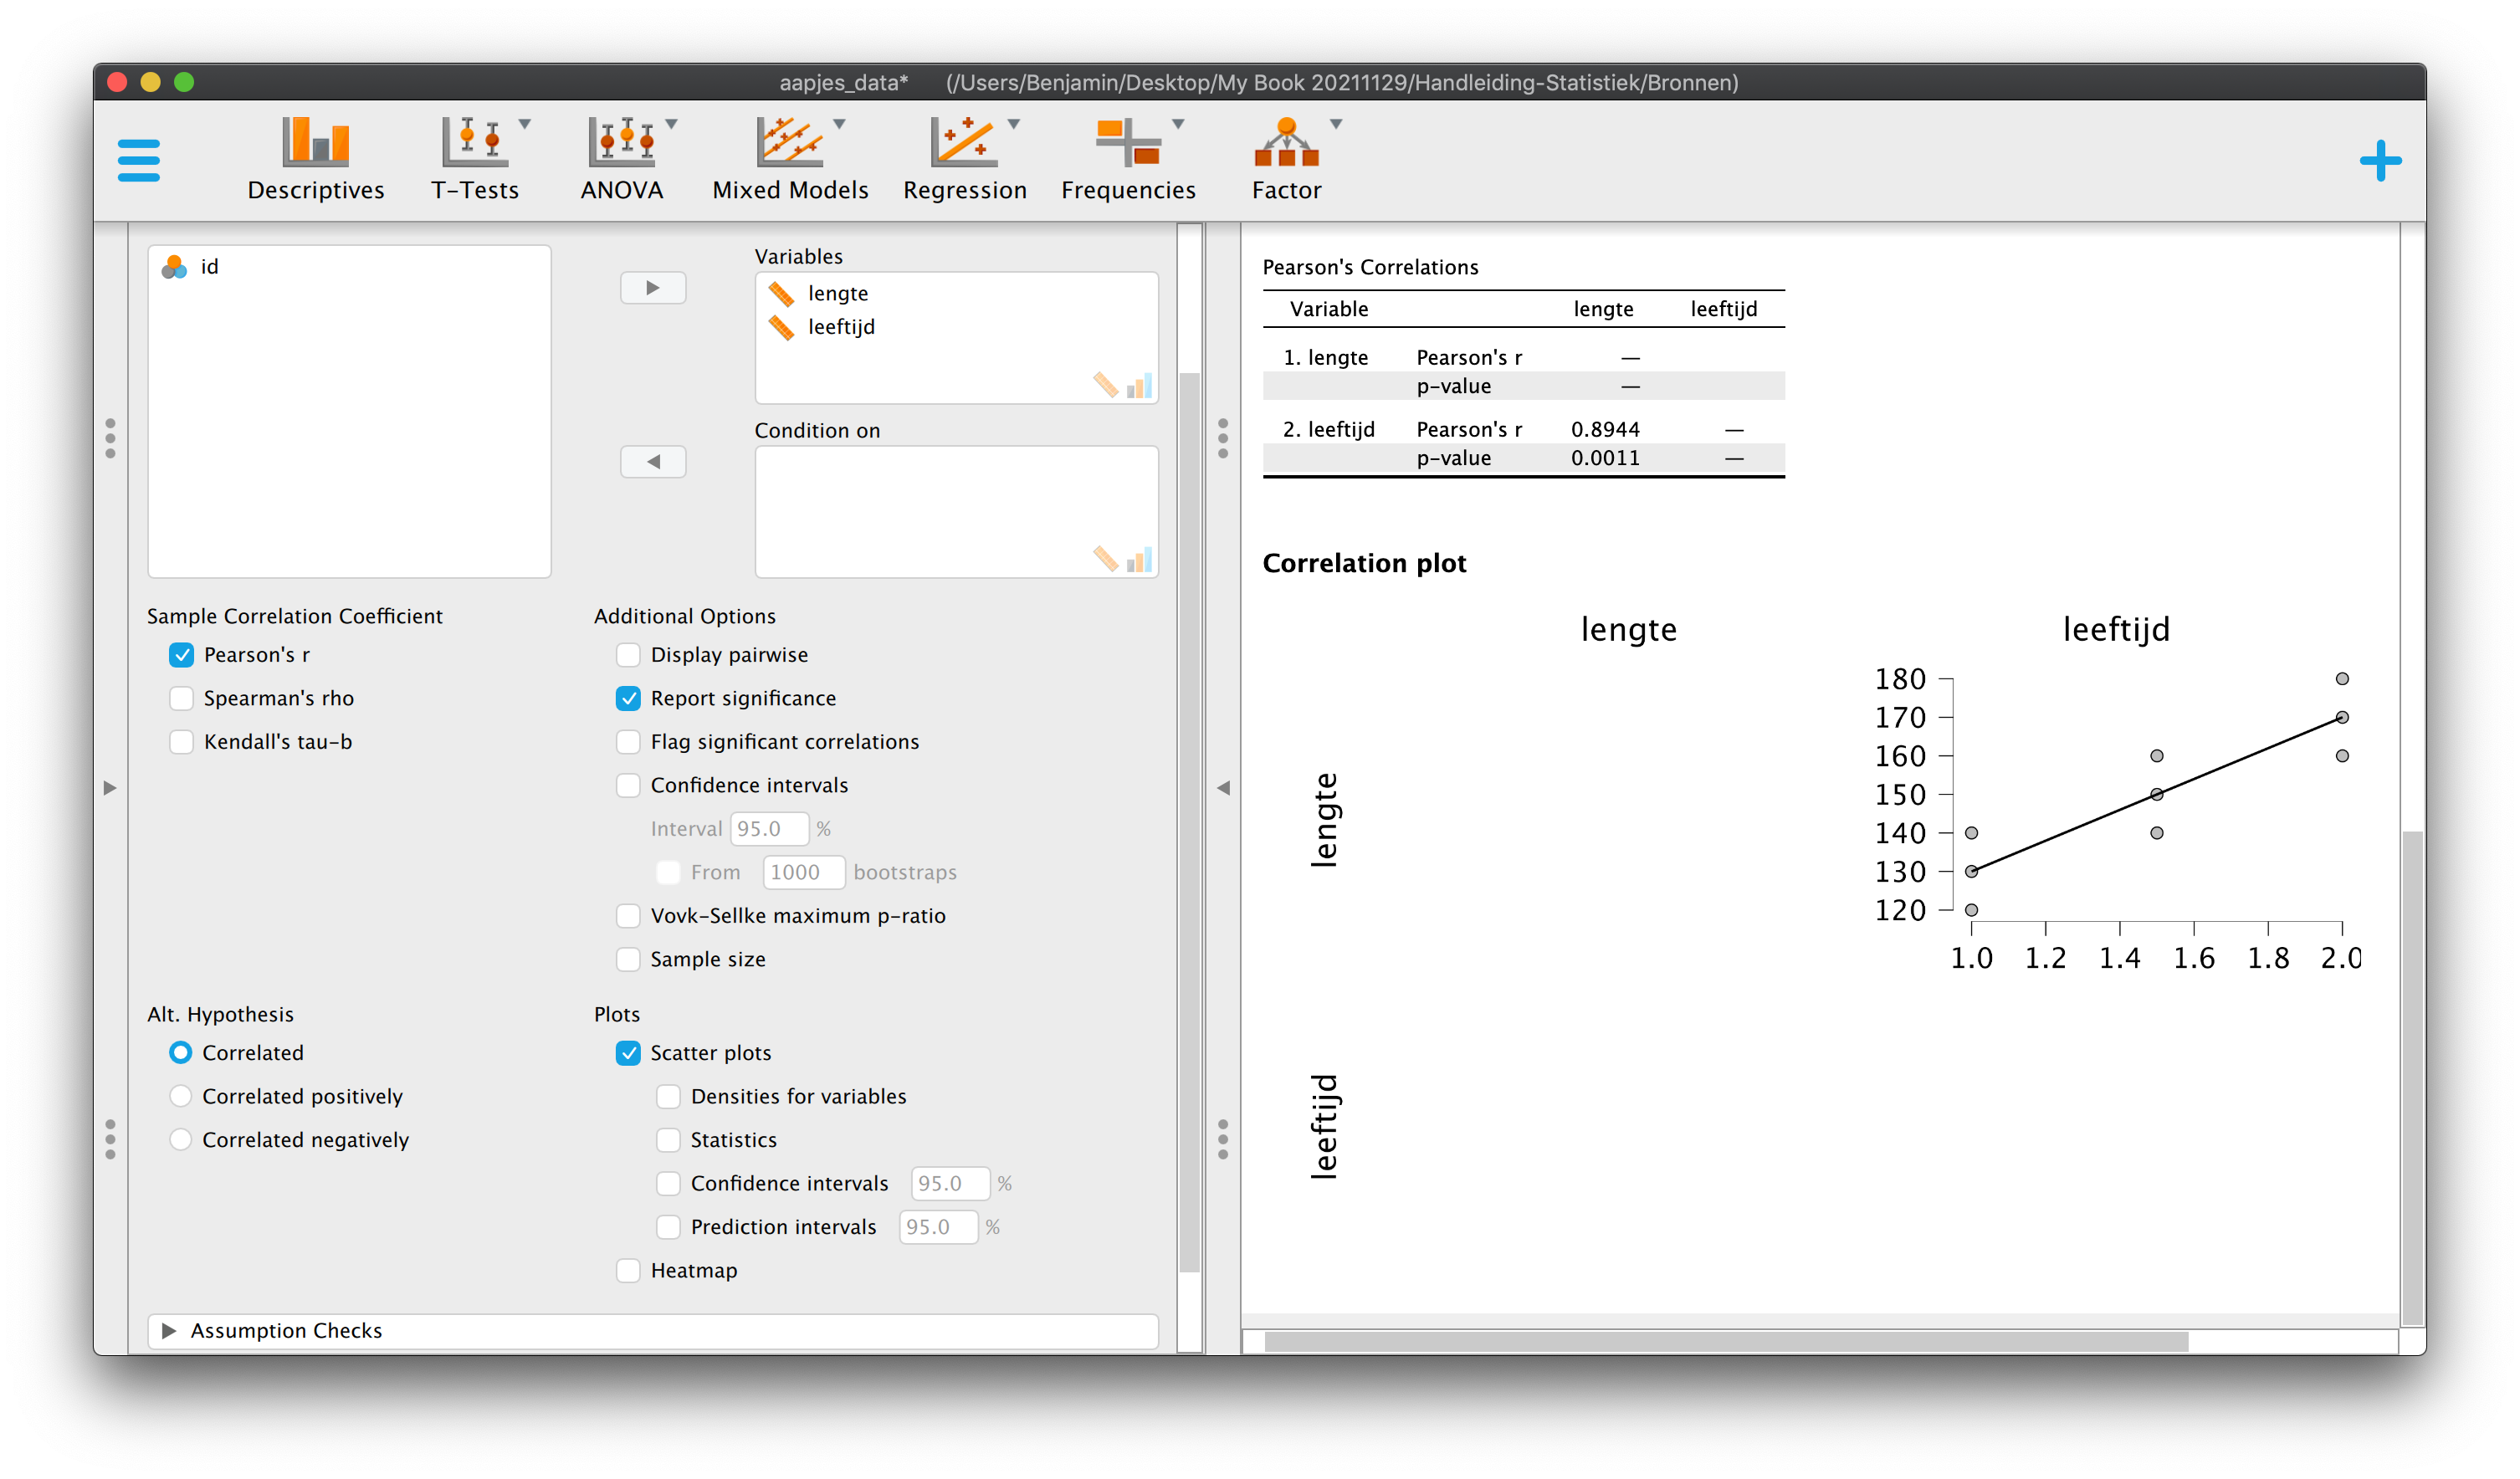The height and width of the screenshot is (1479, 2520).
Task: Enable Confidence intervals under Additional Options
Action: click(628, 785)
